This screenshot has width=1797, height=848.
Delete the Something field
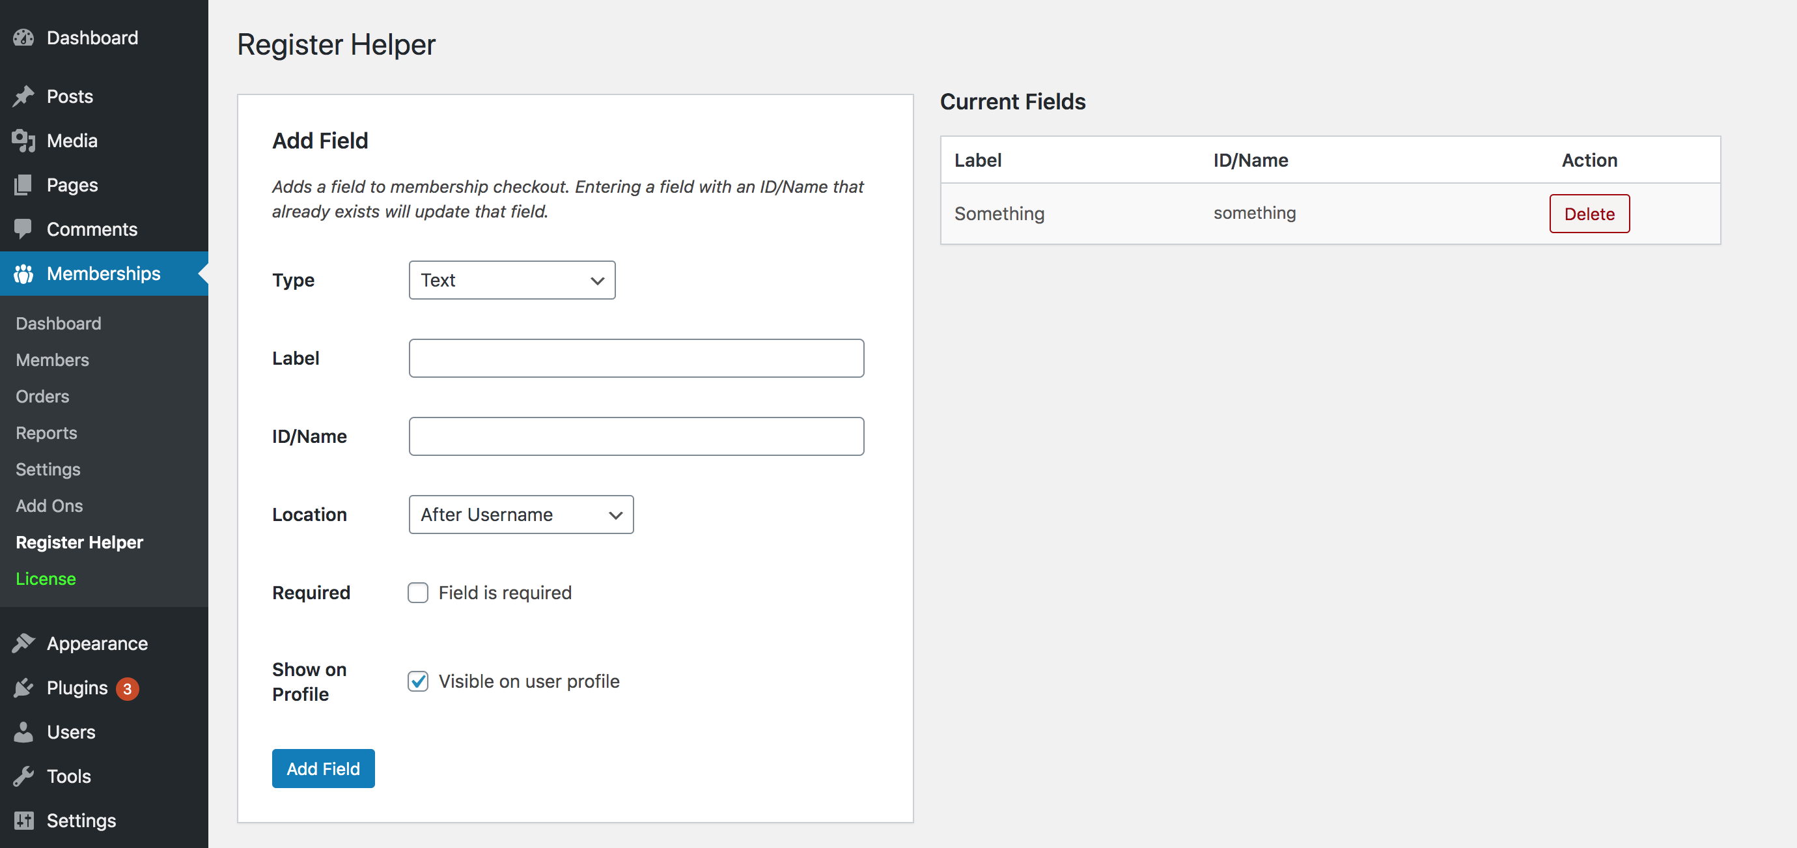pyautogui.click(x=1589, y=214)
